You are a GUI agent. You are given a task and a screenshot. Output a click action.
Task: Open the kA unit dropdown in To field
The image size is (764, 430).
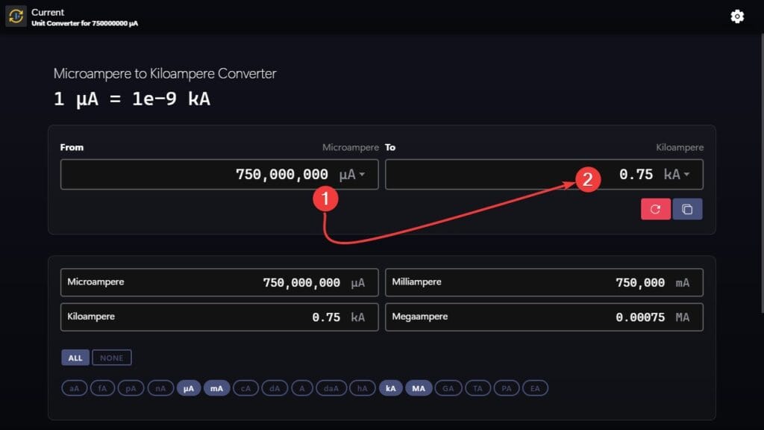click(677, 174)
